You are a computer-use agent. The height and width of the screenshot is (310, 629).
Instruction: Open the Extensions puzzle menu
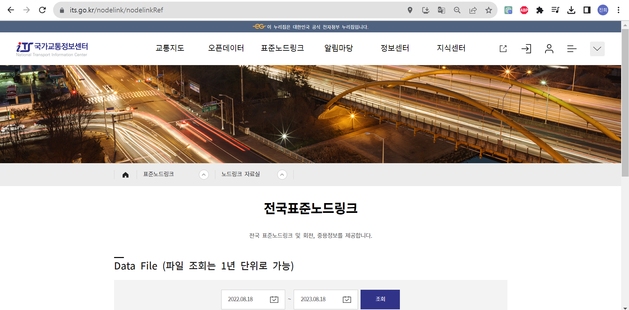(x=540, y=10)
